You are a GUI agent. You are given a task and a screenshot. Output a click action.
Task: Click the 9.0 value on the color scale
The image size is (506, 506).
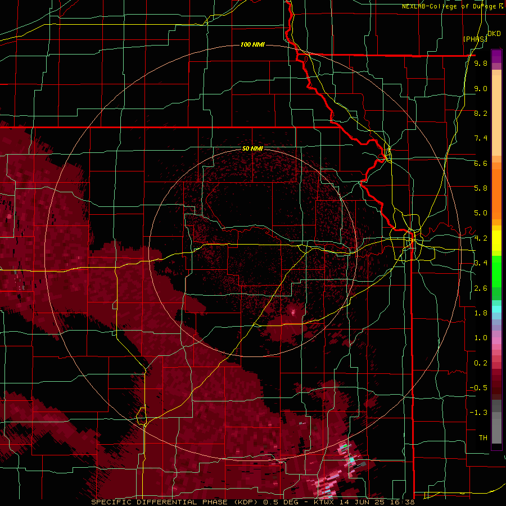481,88
